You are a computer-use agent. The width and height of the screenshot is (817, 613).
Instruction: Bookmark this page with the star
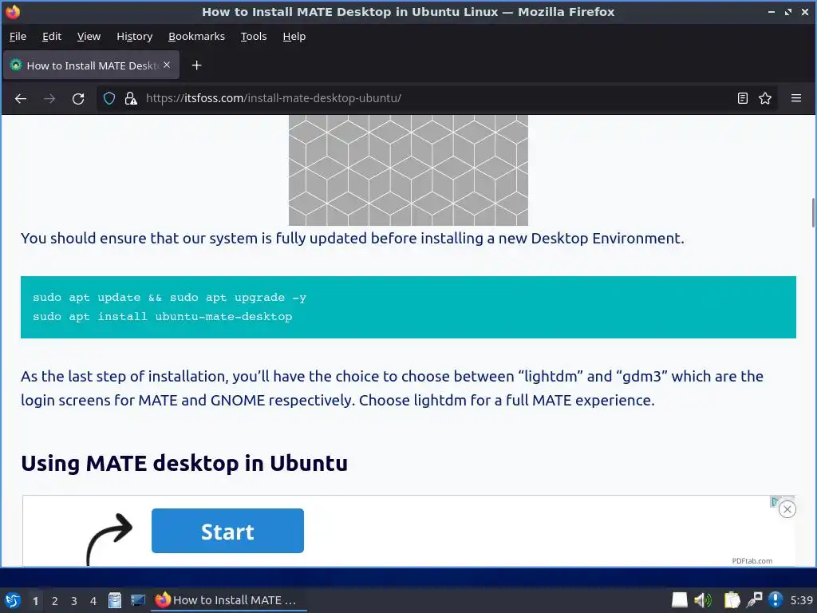coord(765,98)
